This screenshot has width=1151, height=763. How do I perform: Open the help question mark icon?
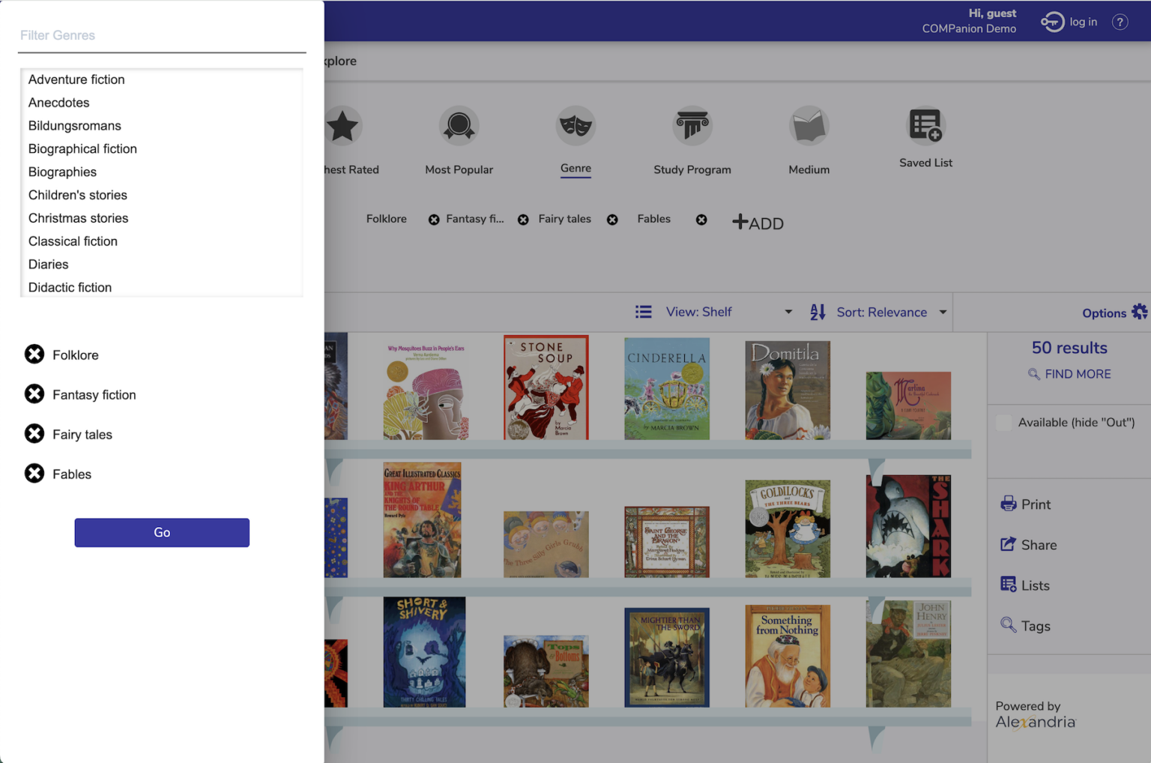tap(1120, 22)
